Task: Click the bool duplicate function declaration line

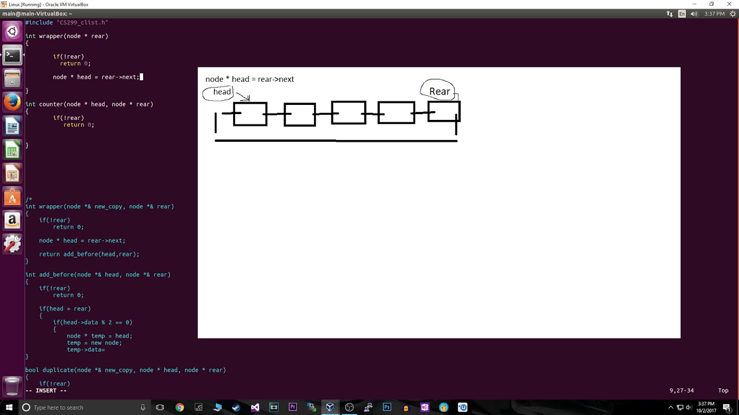Action: [125, 370]
